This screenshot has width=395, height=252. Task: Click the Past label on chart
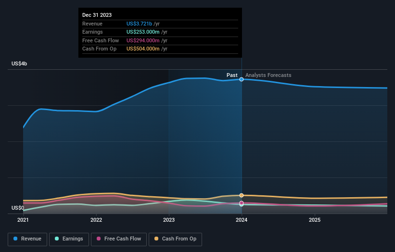(232, 75)
